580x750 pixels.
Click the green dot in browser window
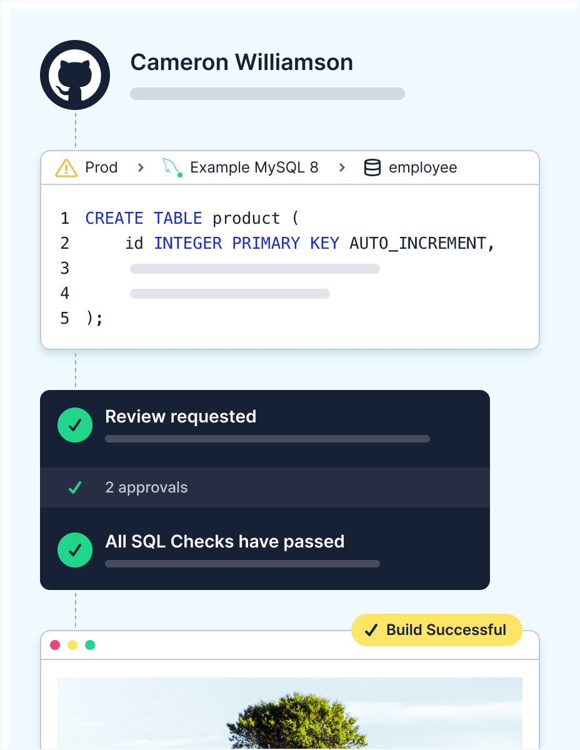click(x=90, y=644)
